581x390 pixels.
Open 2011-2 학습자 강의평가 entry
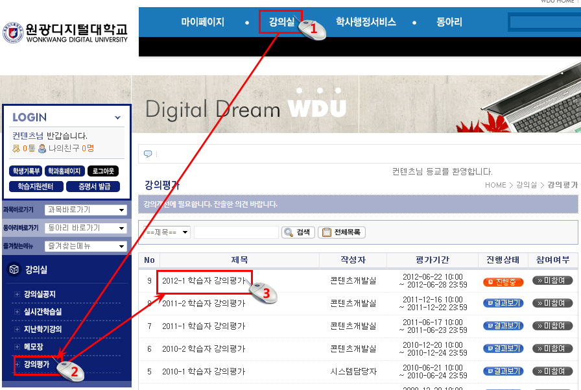click(x=203, y=303)
